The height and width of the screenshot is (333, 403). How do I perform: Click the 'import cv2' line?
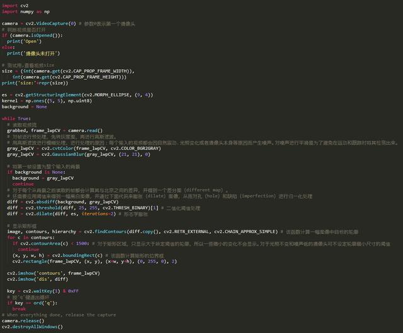[15, 6]
